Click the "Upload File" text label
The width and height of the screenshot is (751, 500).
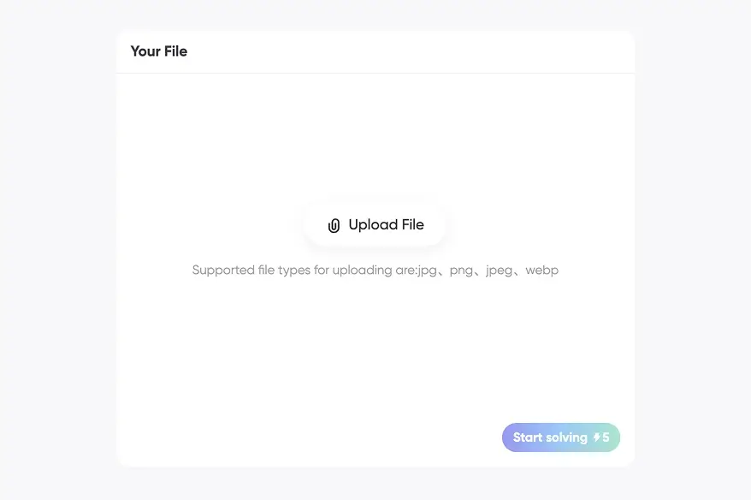pyautogui.click(x=386, y=225)
